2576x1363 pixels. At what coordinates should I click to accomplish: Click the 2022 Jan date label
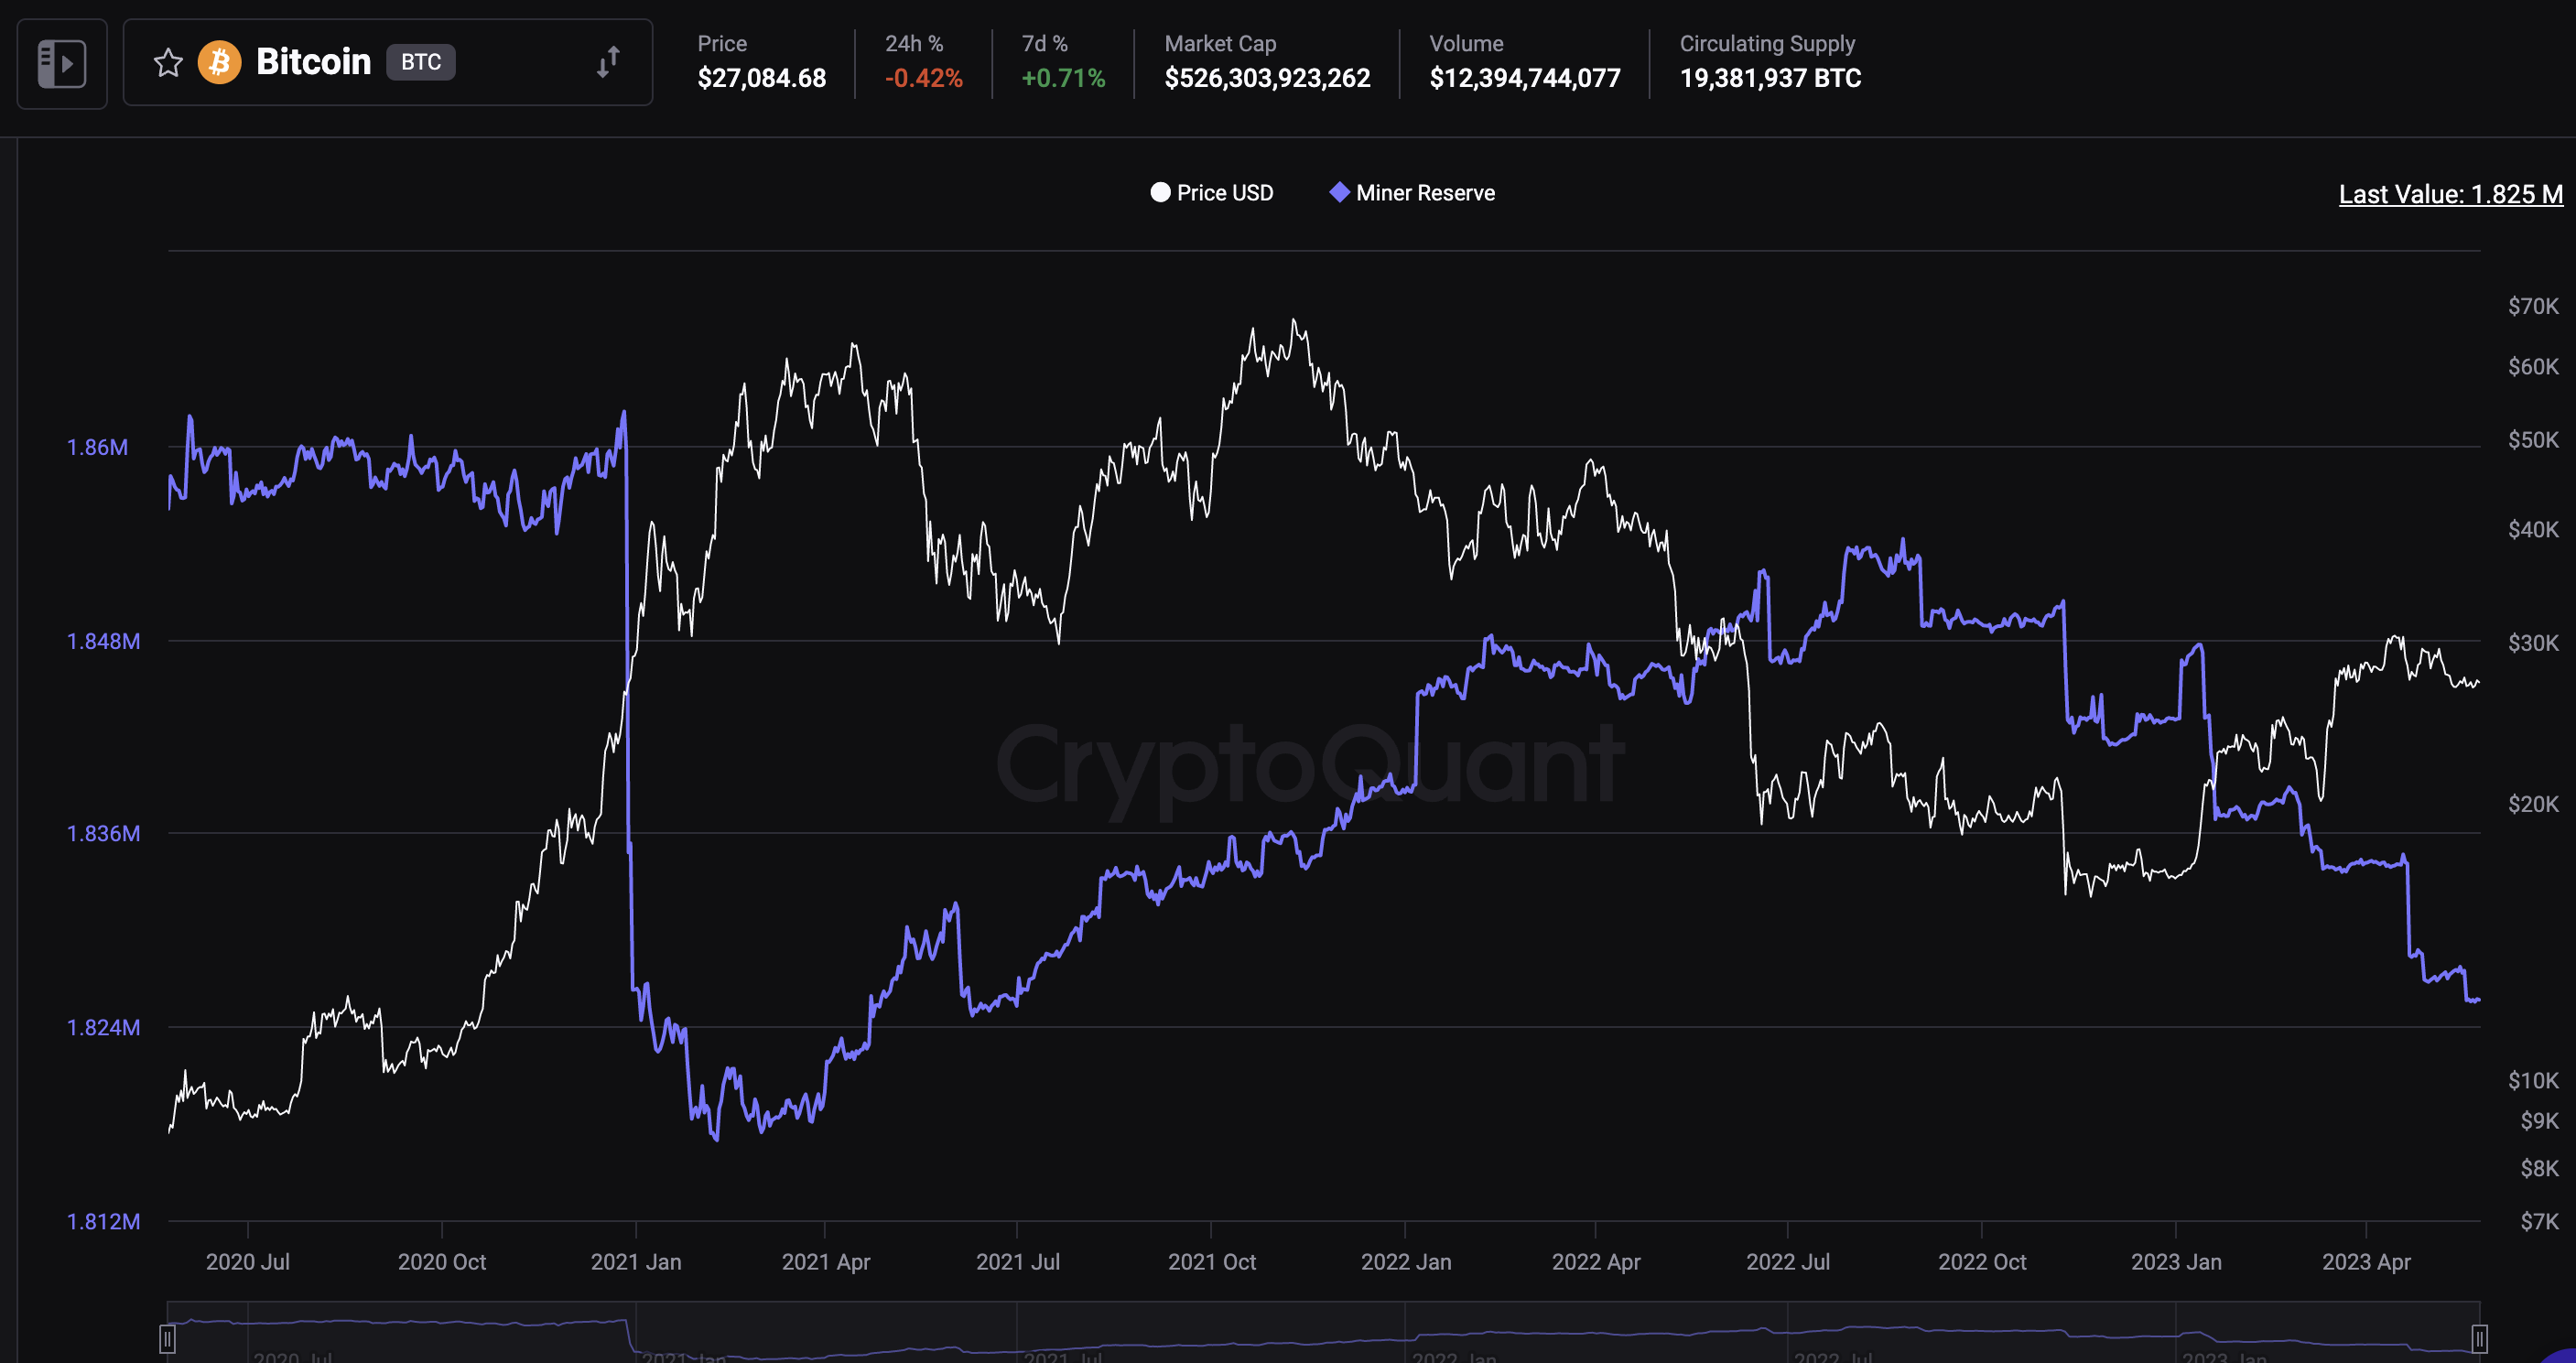pos(1406,1262)
